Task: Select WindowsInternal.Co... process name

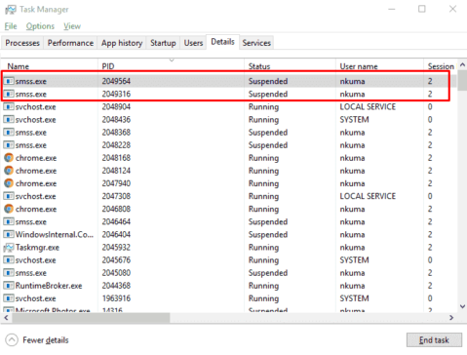Action: (55, 234)
